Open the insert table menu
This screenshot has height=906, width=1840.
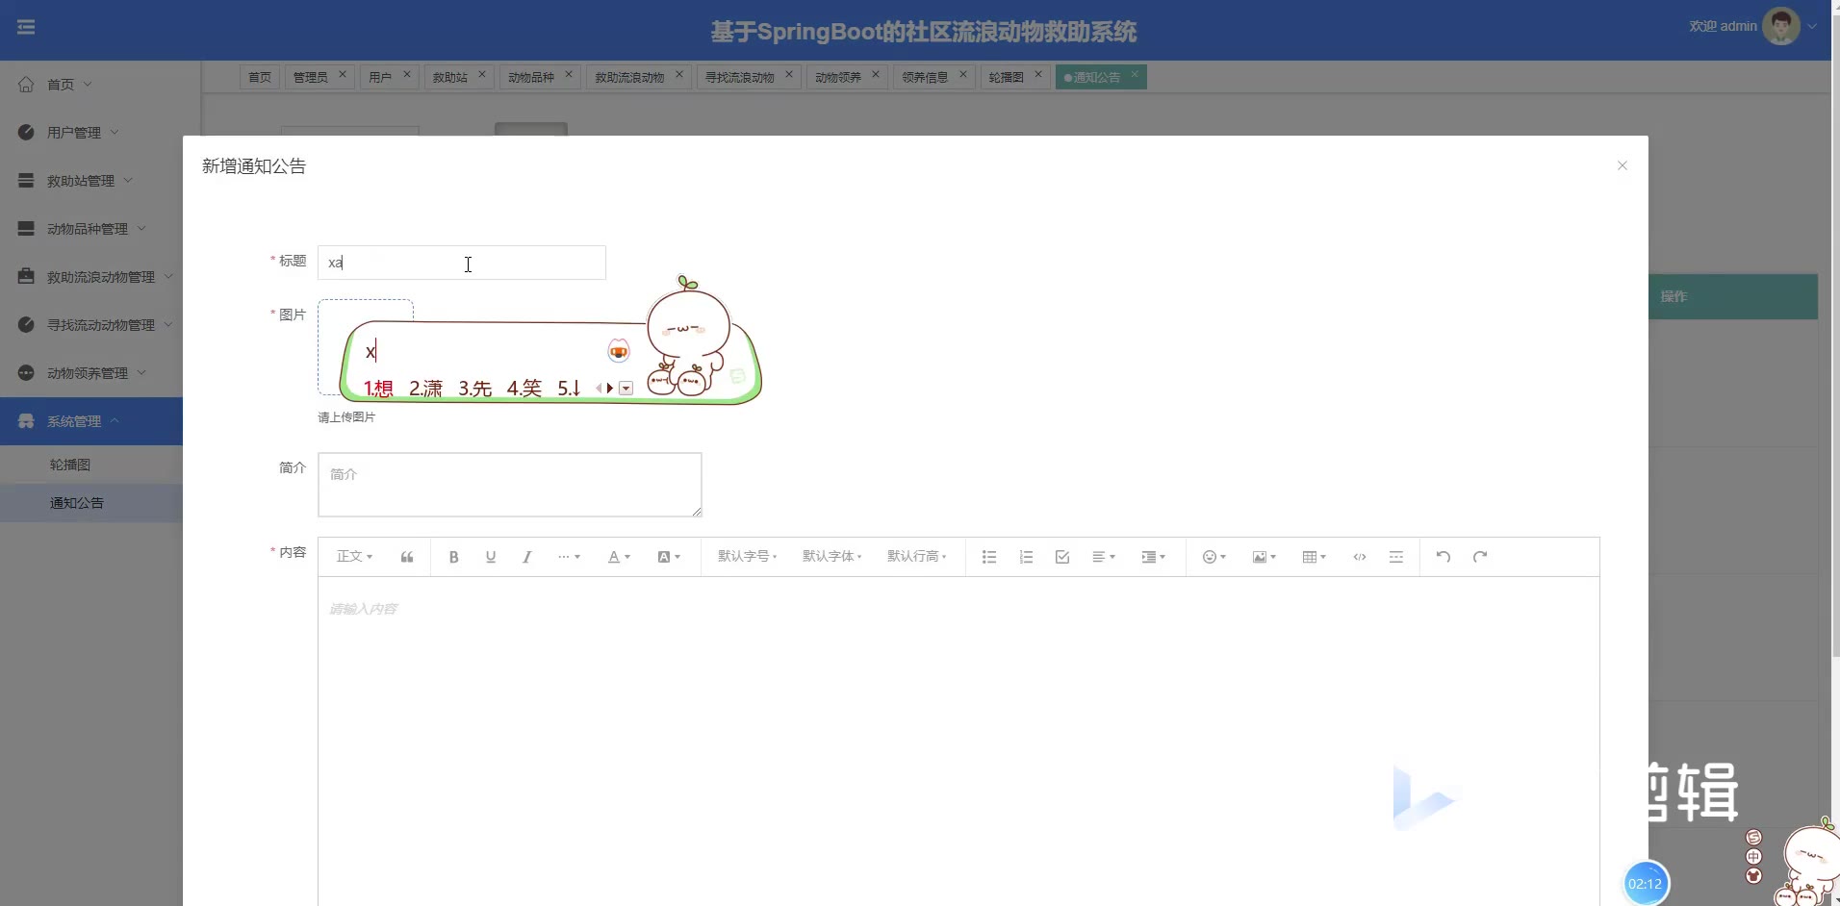tap(1314, 557)
